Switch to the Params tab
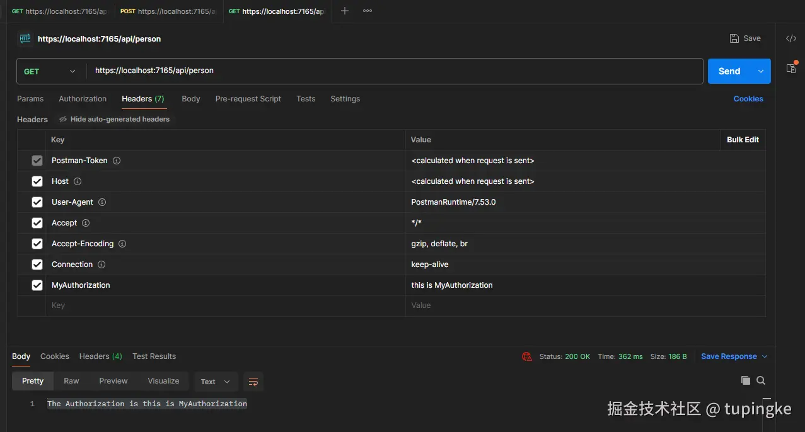 point(30,99)
